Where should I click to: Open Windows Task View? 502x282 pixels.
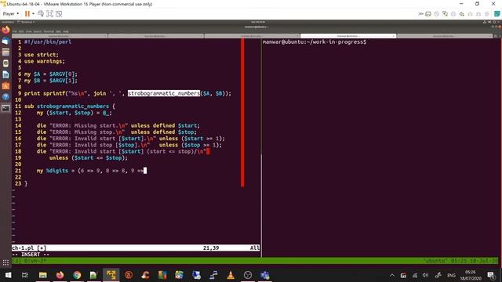tap(24, 275)
